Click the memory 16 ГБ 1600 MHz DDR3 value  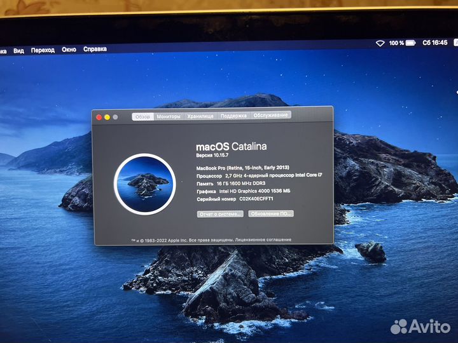pos(241,184)
